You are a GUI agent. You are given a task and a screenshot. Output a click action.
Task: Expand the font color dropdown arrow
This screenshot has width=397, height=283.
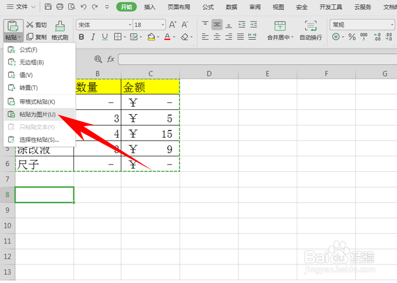174,37
